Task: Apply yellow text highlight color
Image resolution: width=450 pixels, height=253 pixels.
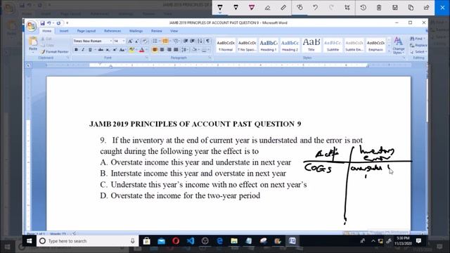Action: pyautogui.click(x=131, y=50)
